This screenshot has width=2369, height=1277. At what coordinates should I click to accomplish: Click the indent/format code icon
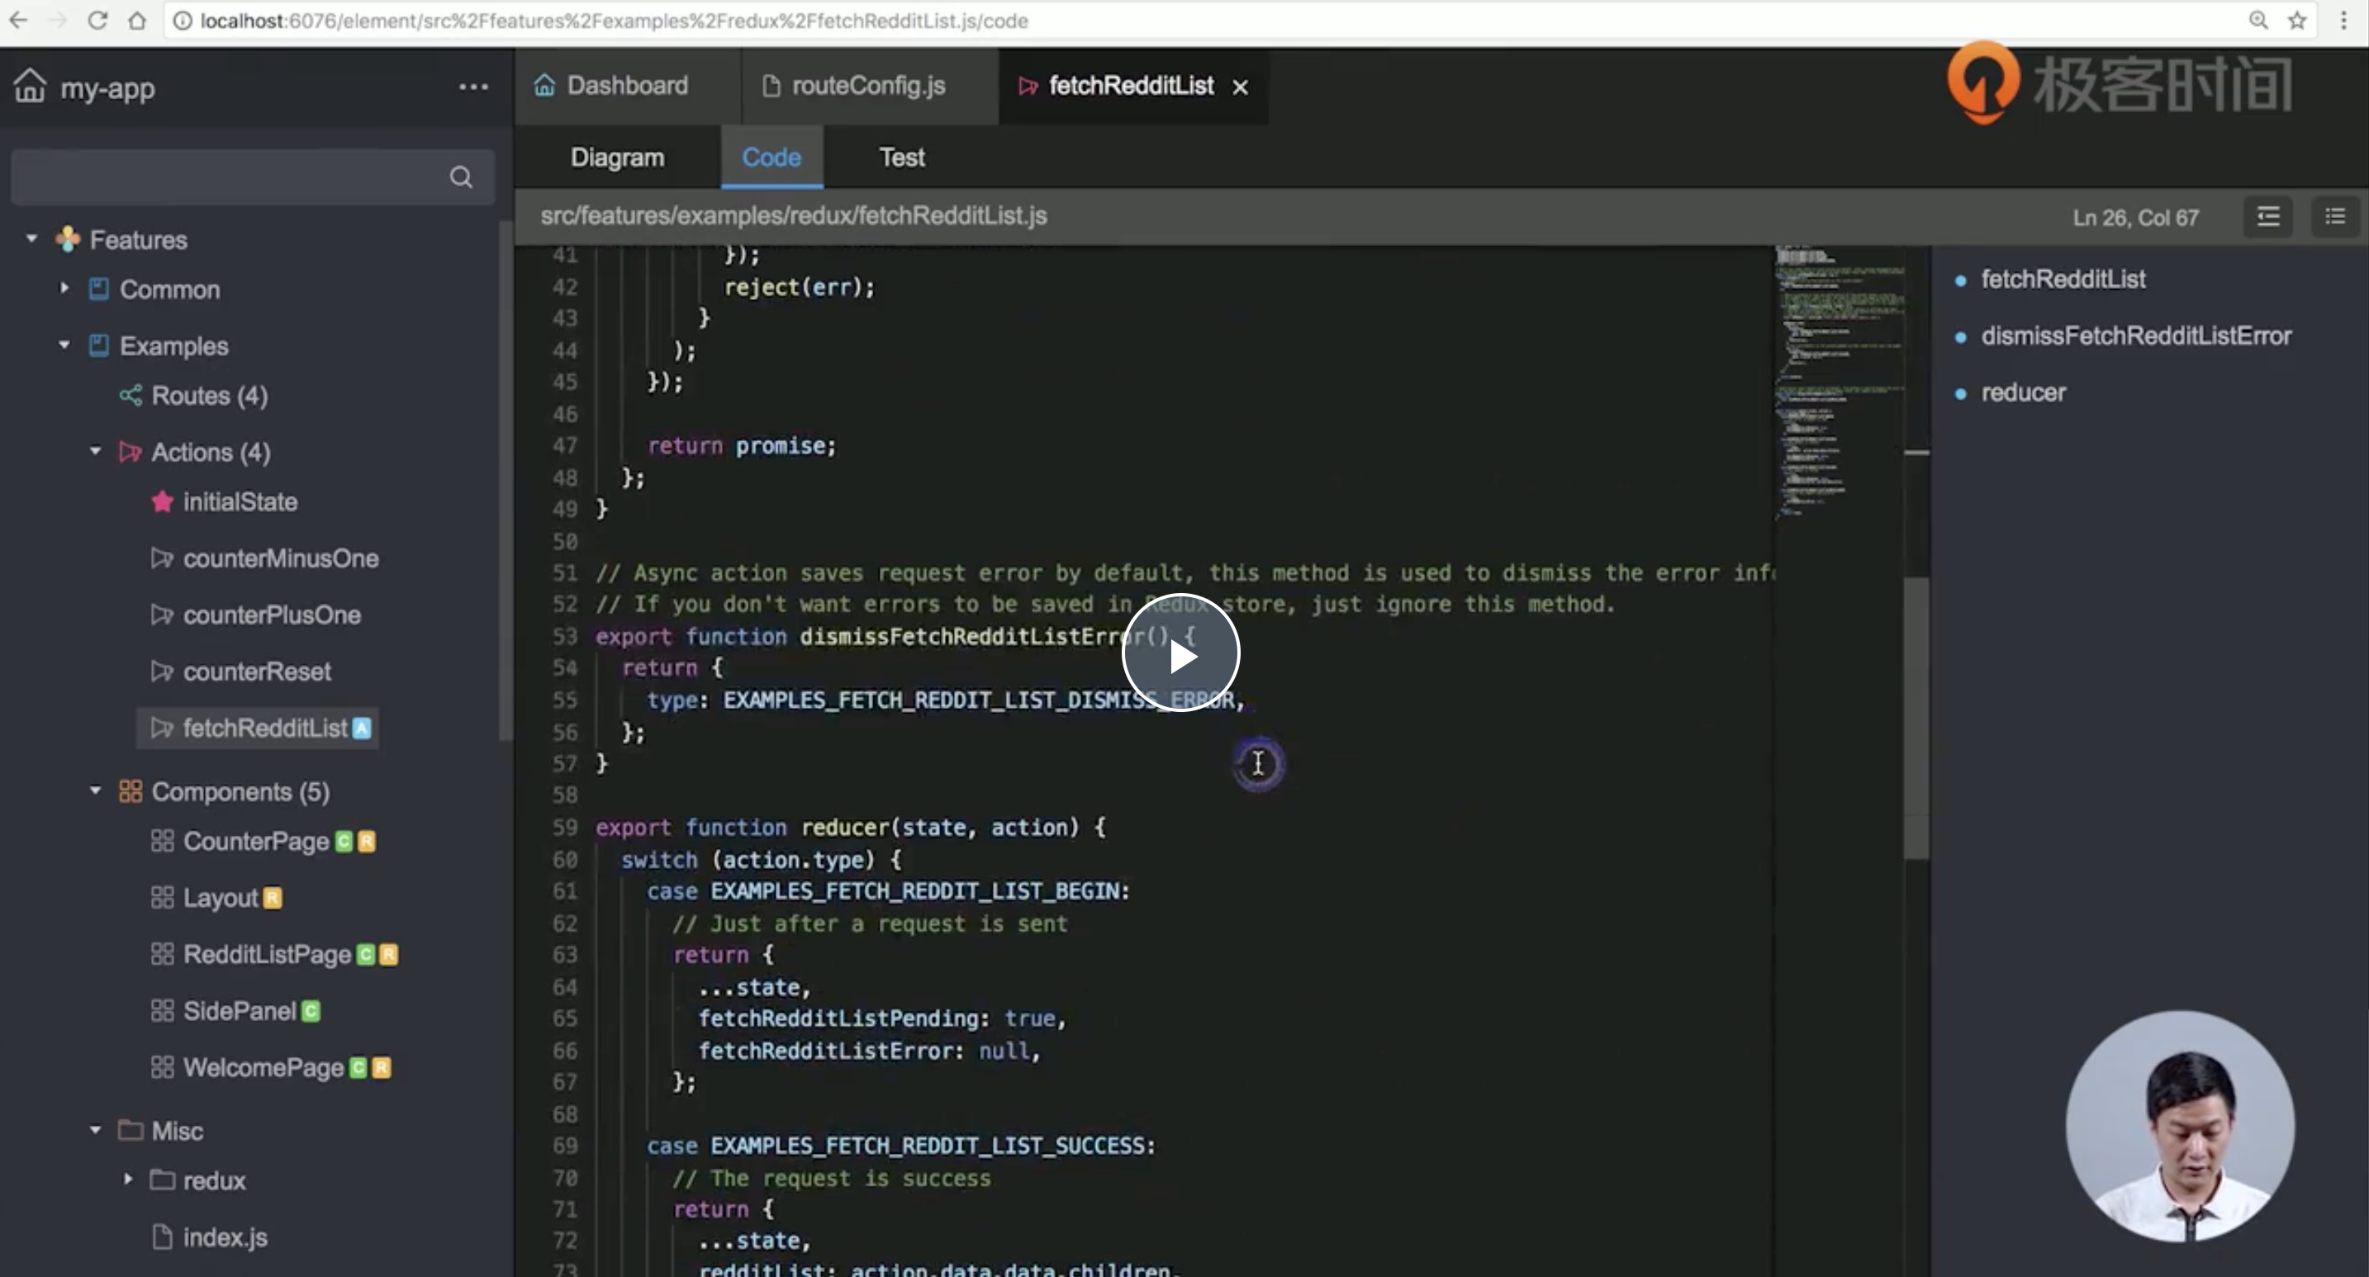click(2268, 217)
